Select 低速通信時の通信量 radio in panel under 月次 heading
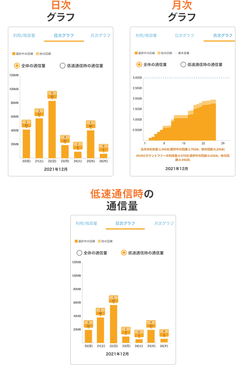Image resolution: width=244 pixels, height=365 pixels. 183,64
